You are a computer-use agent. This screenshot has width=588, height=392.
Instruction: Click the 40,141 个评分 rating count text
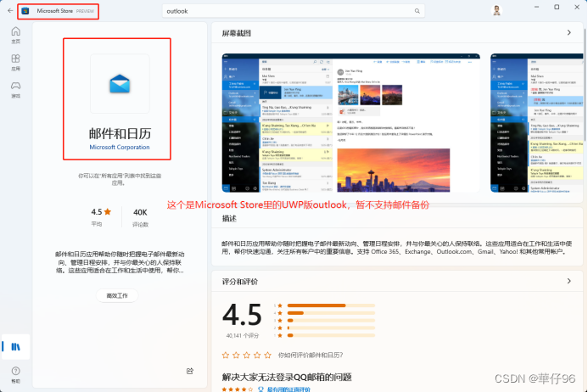point(243,335)
